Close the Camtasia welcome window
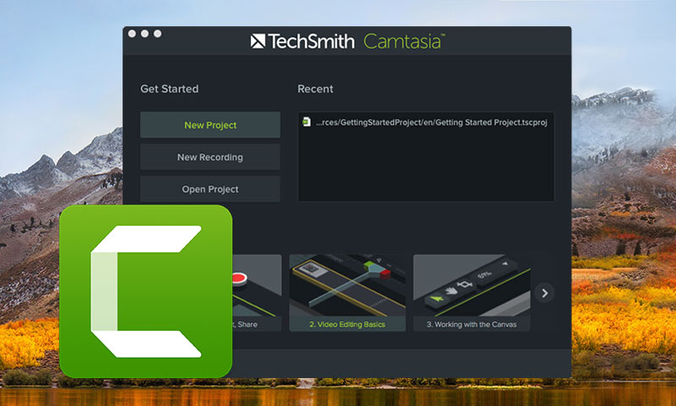The image size is (676, 406). point(132,34)
